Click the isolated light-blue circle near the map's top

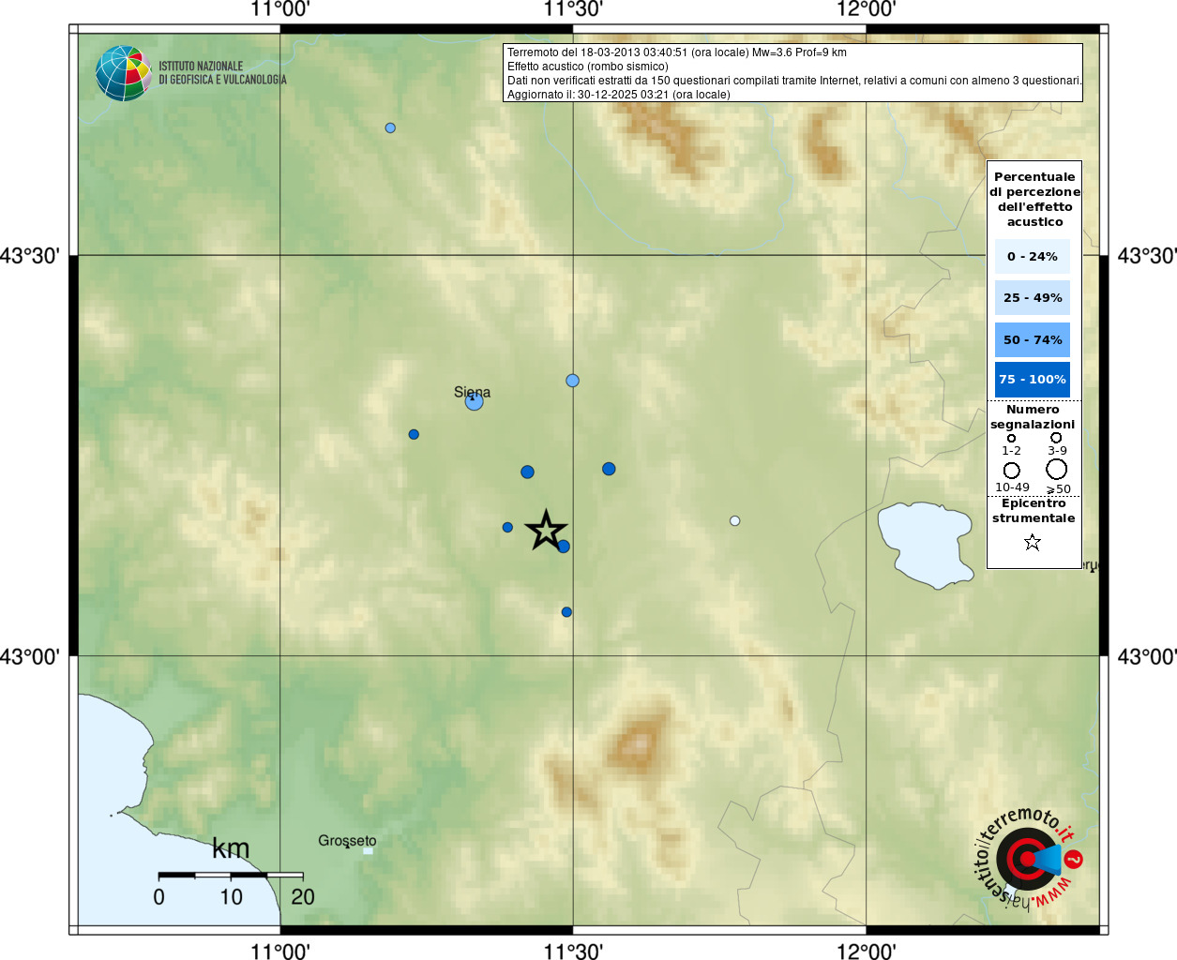[x=390, y=127]
